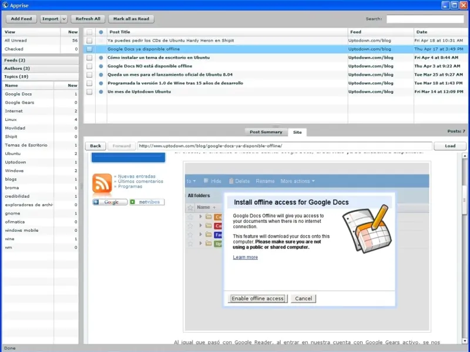Click the Apprise title bar app icon
Viewport: 470px width, 352px height.
[x=5, y=5]
